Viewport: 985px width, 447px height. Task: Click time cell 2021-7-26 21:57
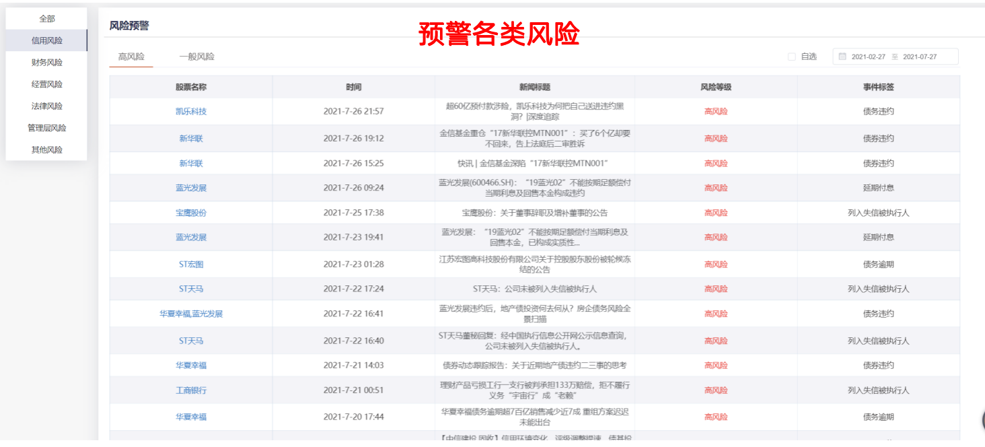click(354, 112)
